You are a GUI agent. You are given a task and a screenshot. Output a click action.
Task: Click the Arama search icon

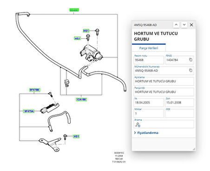(138, 124)
